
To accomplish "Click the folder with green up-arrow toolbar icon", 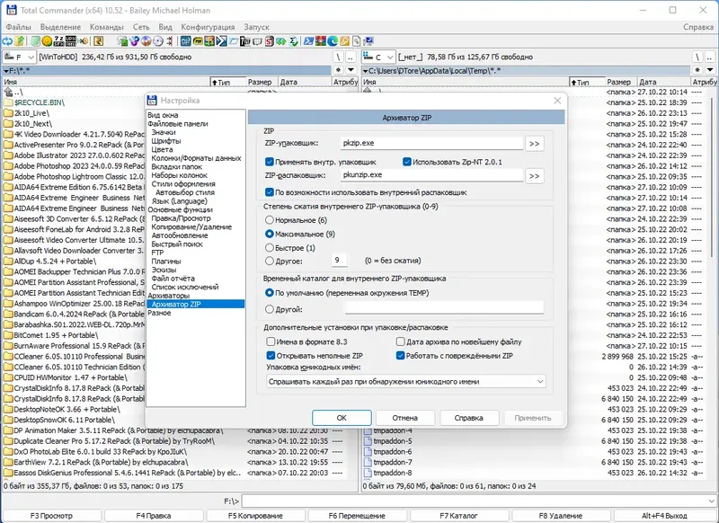I will tap(19, 41).
